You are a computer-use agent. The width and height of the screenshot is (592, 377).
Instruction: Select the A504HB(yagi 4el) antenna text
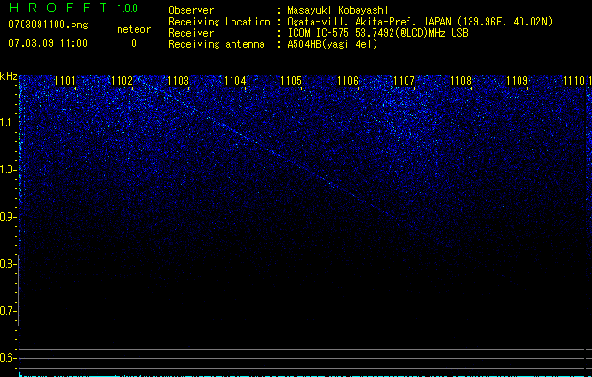(332, 44)
